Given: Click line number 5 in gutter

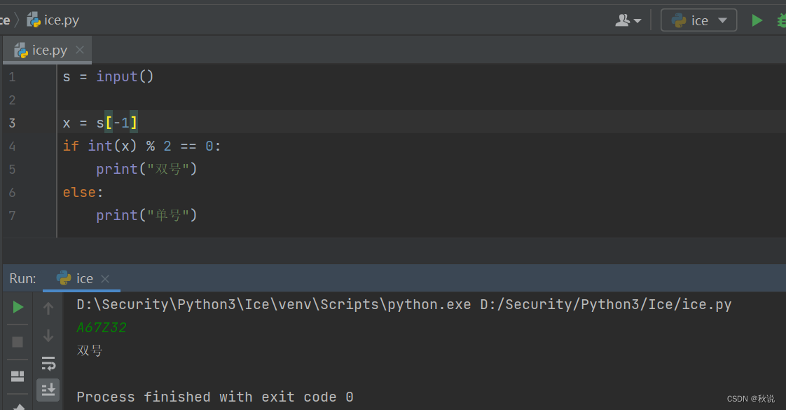Looking at the screenshot, I should (x=12, y=170).
